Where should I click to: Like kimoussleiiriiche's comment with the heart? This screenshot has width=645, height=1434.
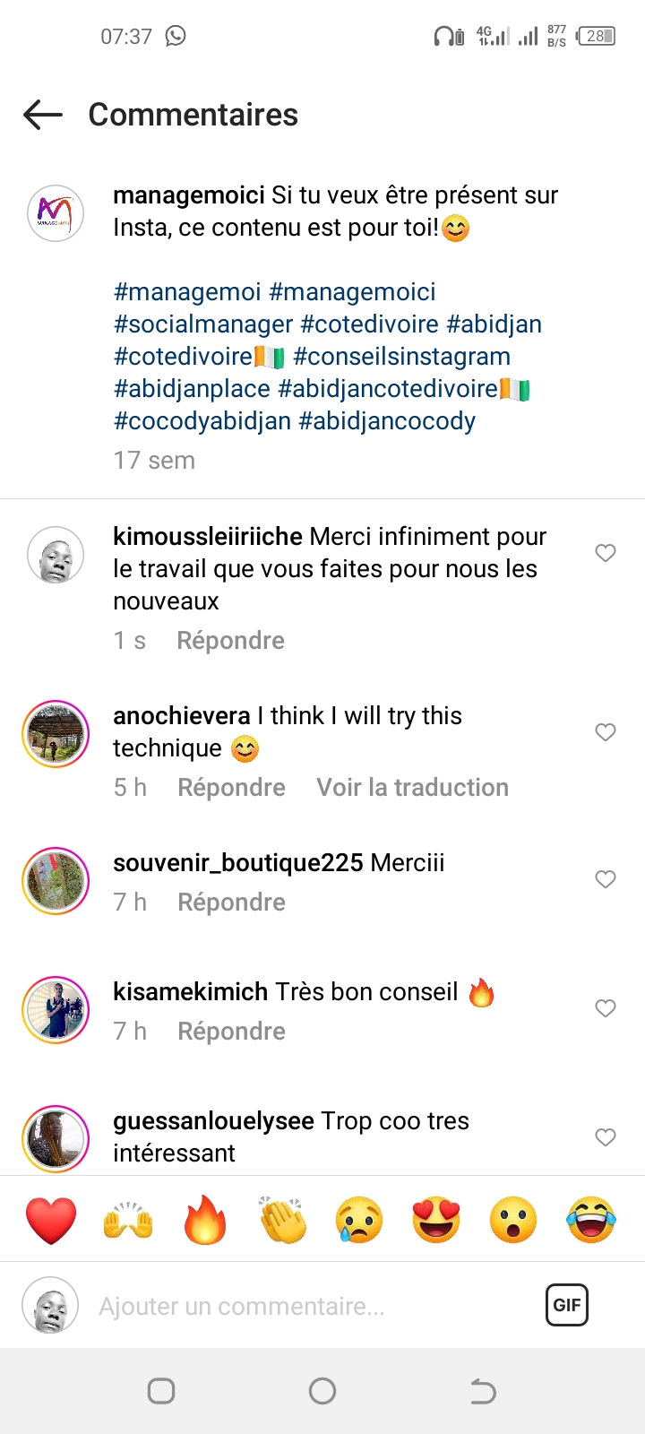(606, 553)
